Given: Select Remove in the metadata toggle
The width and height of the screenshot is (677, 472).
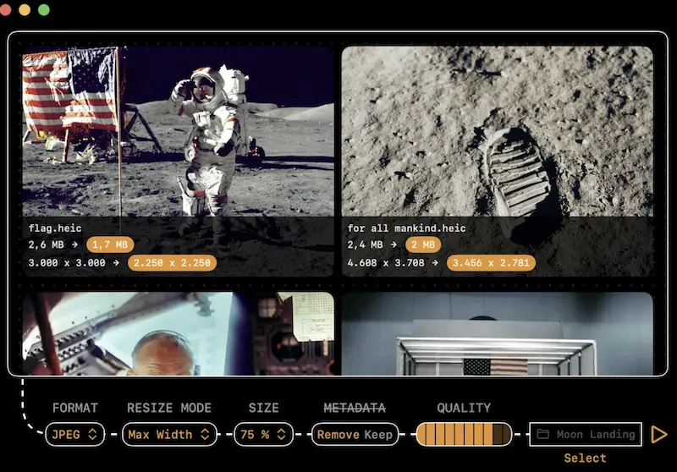Looking at the screenshot, I should pyautogui.click(x=338, y=435).
